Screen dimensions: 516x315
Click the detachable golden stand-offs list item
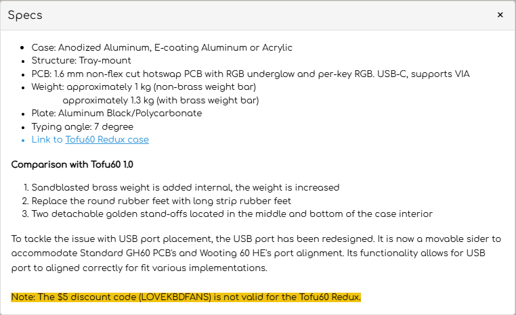point(232,214)
